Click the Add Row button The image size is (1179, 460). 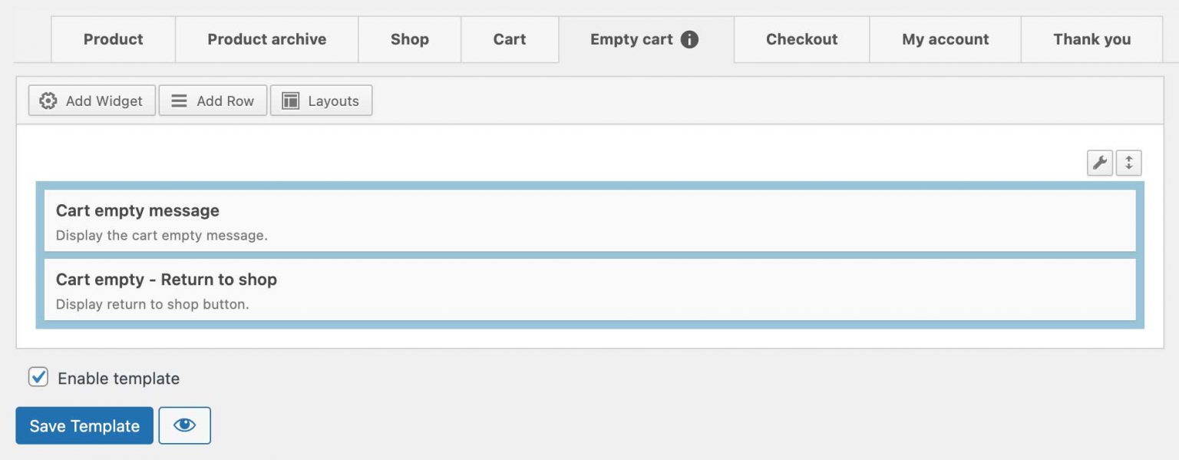(213, 101)
